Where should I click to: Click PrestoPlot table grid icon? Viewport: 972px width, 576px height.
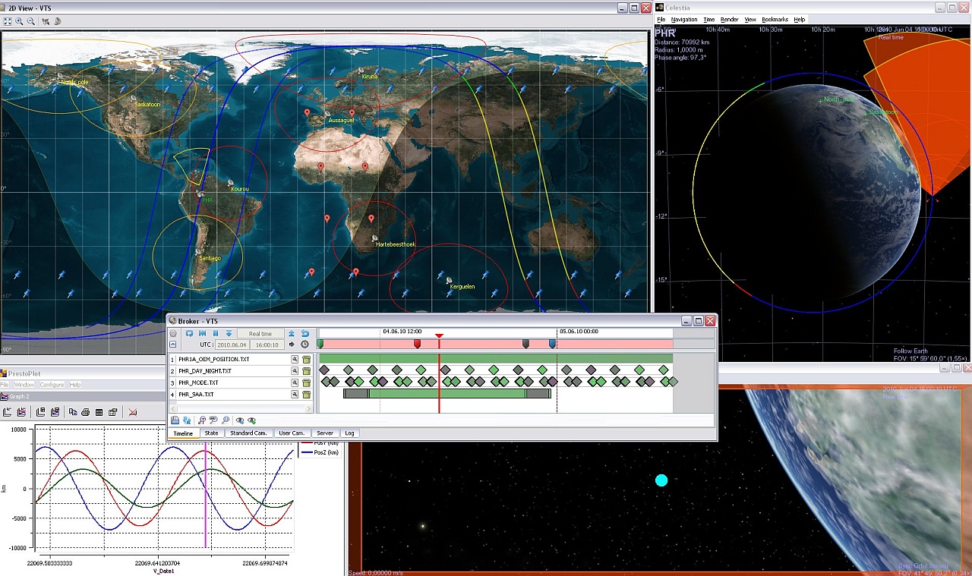(x=99, y=412)
